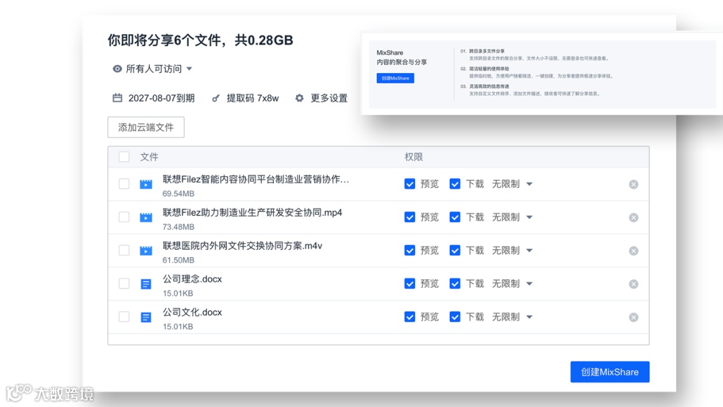
Task: Remove 69.54MB video file from share
Action: (x=633, y=184)
